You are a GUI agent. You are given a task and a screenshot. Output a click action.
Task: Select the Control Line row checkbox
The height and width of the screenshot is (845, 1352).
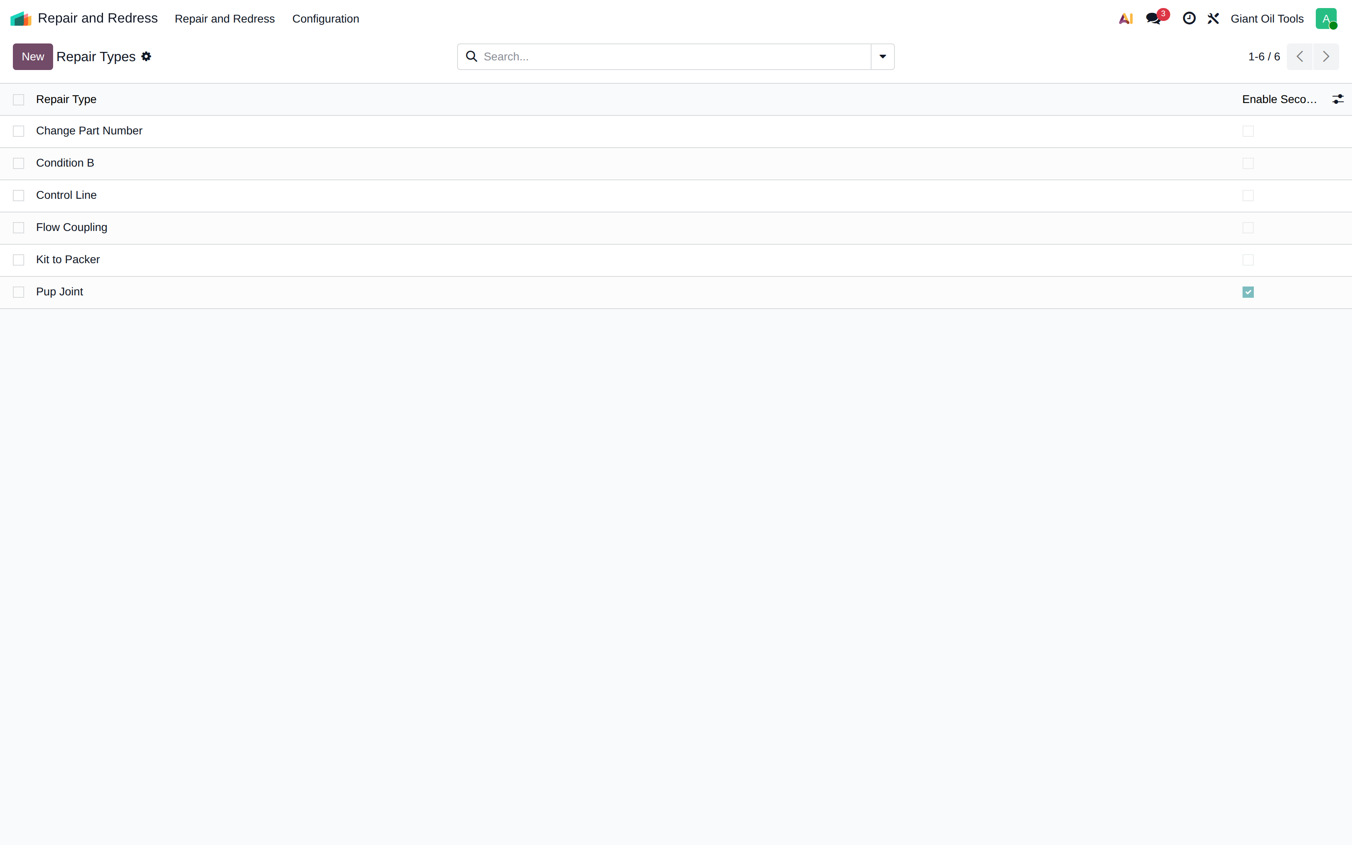19,196
